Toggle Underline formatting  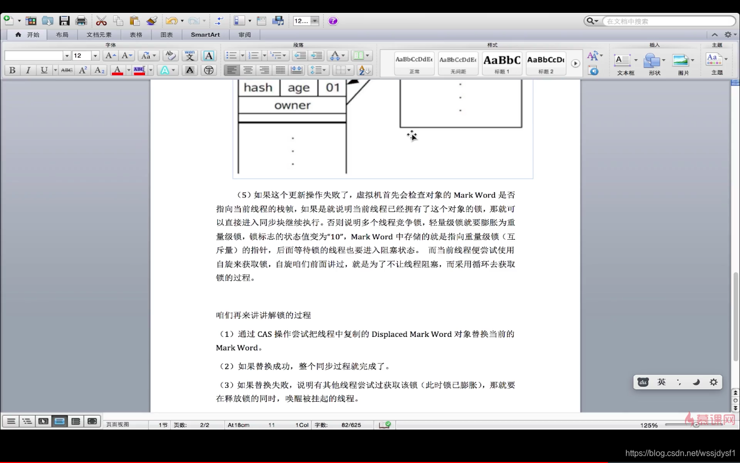(x=44, y=70)
